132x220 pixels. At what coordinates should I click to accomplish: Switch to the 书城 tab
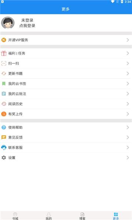pos(15,216)
